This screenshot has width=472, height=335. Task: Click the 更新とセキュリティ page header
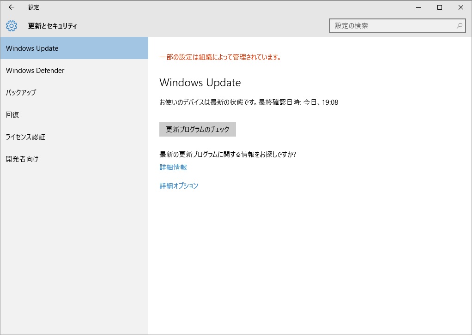tap(52, 26)
